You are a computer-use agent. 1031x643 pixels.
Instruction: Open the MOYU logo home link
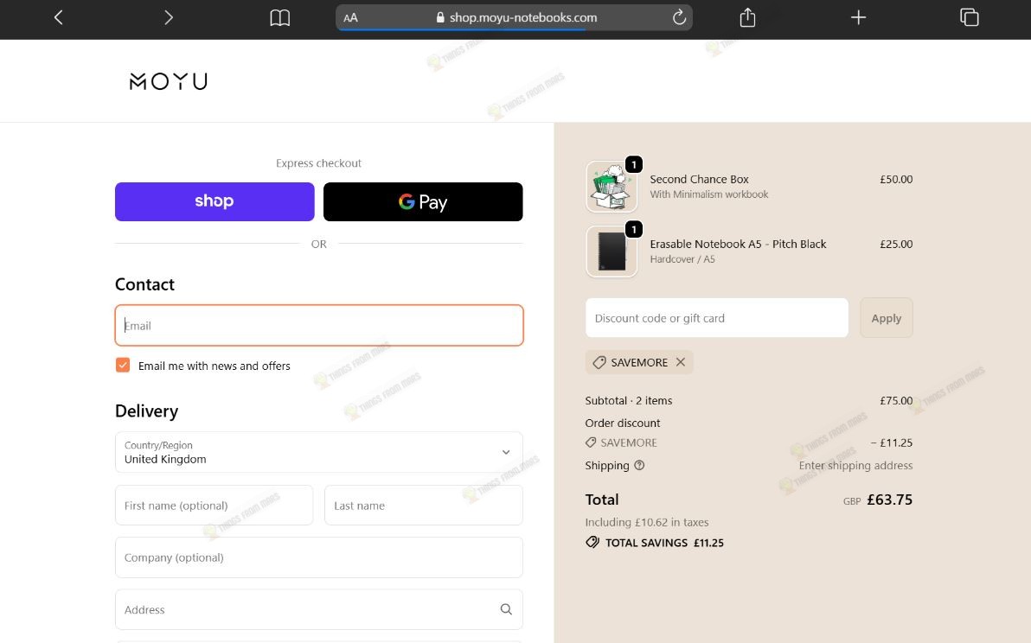click(169, 81)
